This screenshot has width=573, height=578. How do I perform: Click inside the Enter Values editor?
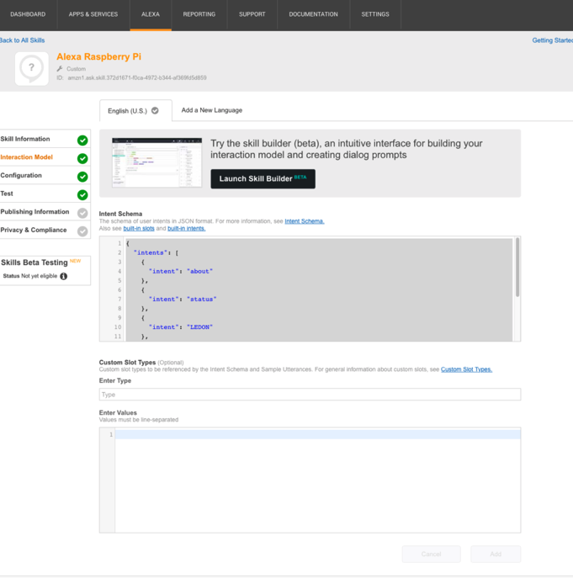pos(316,480)
